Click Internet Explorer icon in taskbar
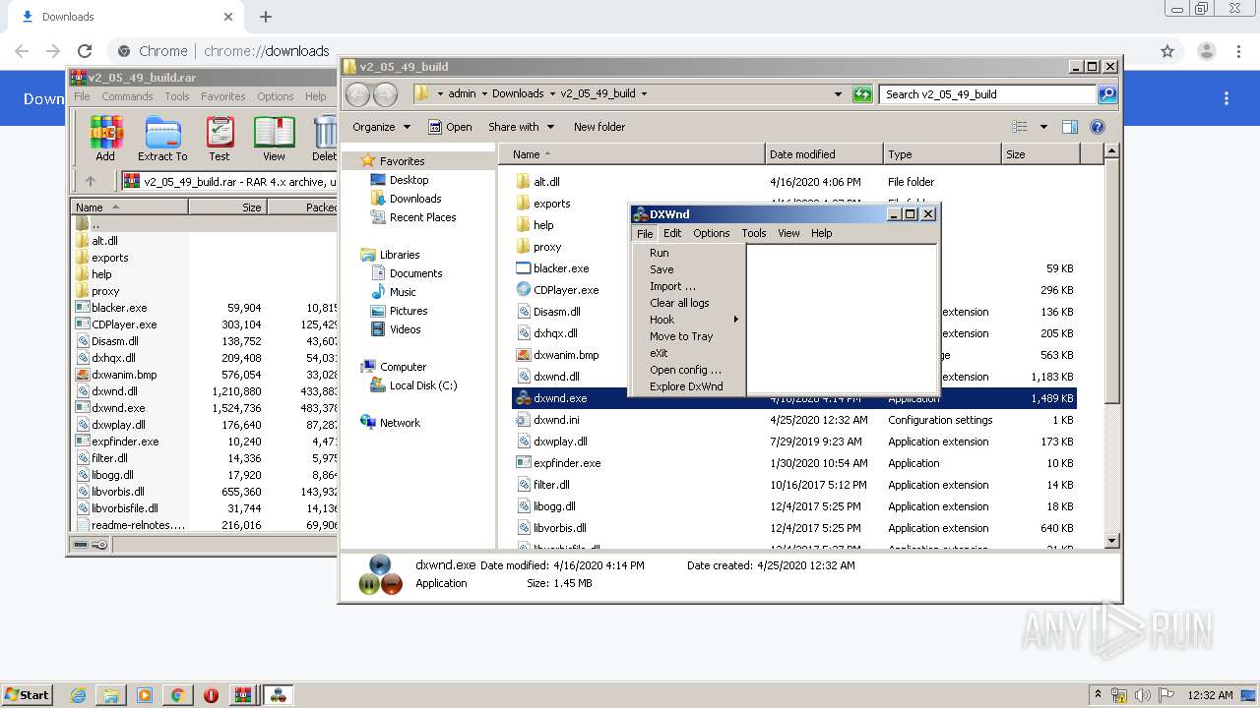 pyautogui.click(x=78, y=695)
